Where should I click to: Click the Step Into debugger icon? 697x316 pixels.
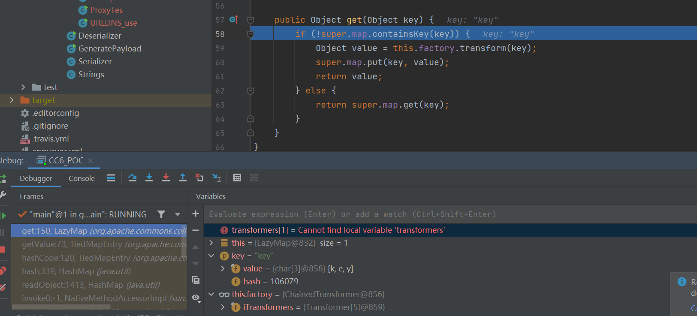click(x=149, y=178)
